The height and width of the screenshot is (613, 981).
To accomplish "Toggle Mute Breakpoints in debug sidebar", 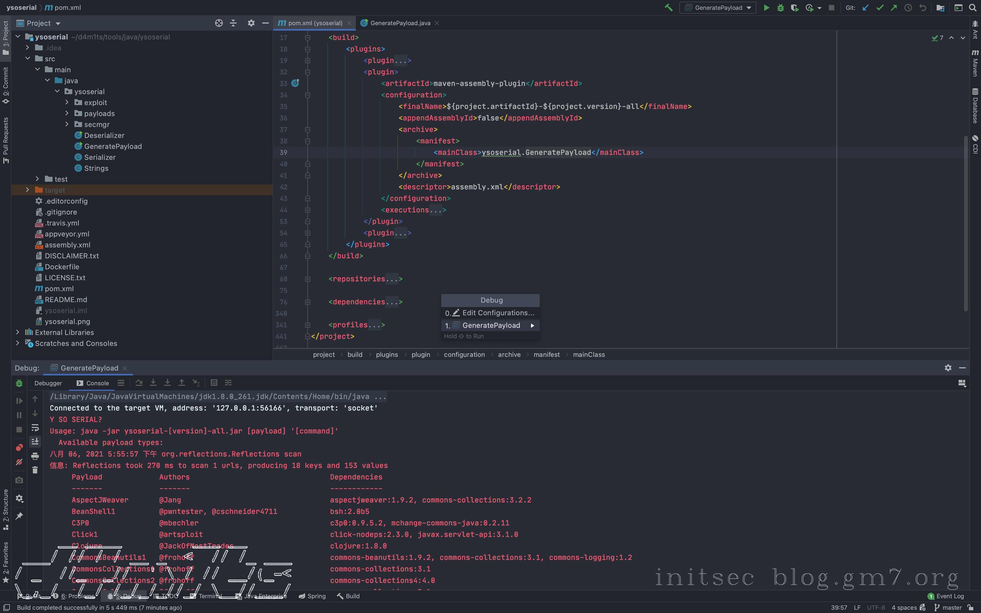I will [x=19, y=462].
